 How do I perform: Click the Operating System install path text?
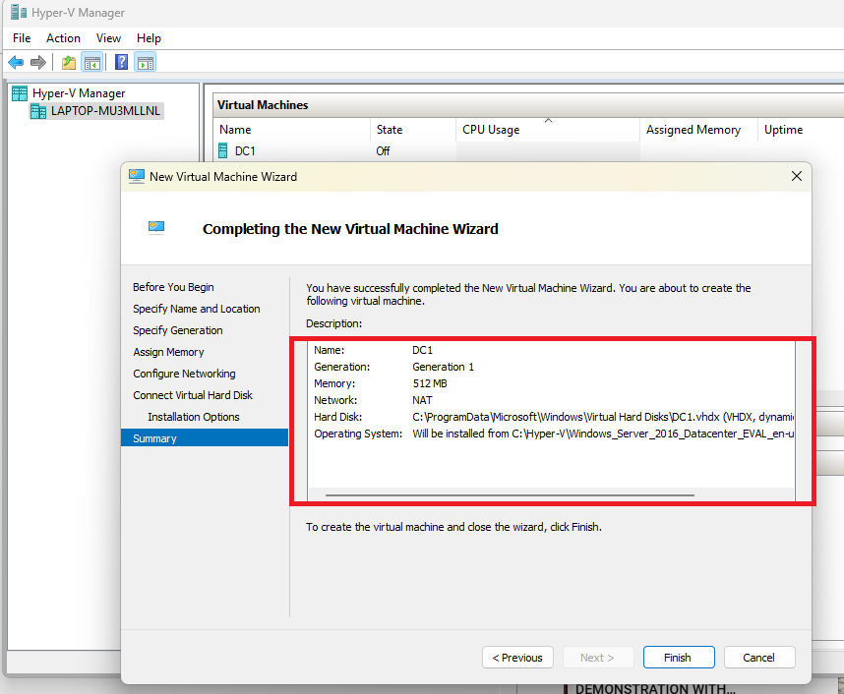603,434
